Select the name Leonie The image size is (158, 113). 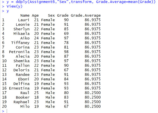(23, 24)
